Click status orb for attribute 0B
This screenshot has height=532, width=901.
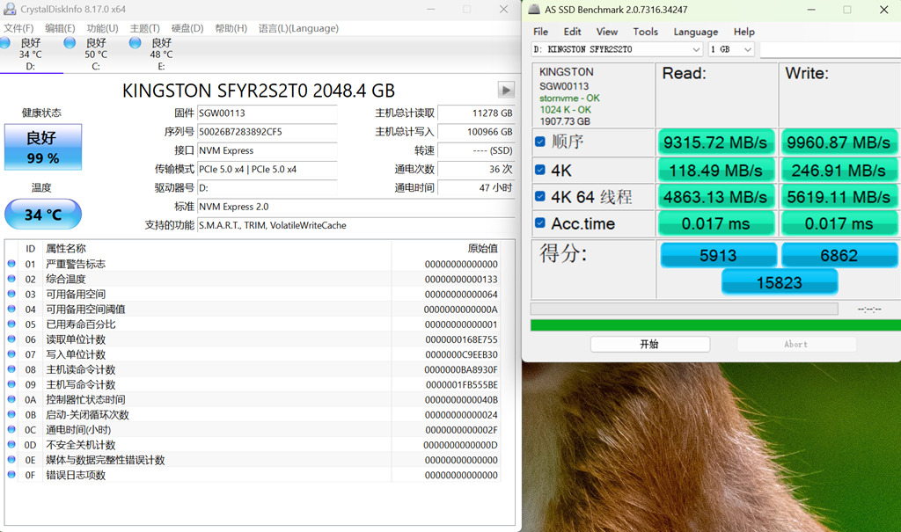pos(11,414)
